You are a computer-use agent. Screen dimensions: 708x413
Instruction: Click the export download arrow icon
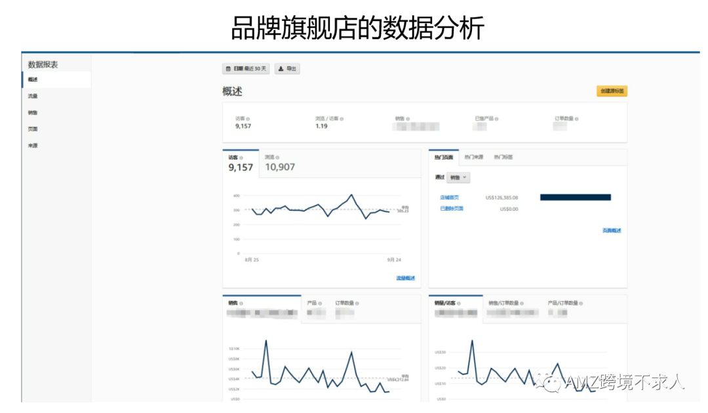pos(281,69)
